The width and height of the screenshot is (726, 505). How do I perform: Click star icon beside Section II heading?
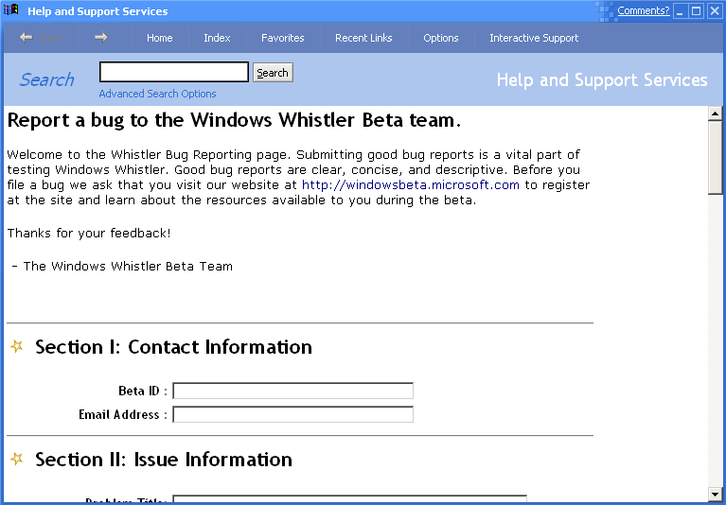pos(17,459)
